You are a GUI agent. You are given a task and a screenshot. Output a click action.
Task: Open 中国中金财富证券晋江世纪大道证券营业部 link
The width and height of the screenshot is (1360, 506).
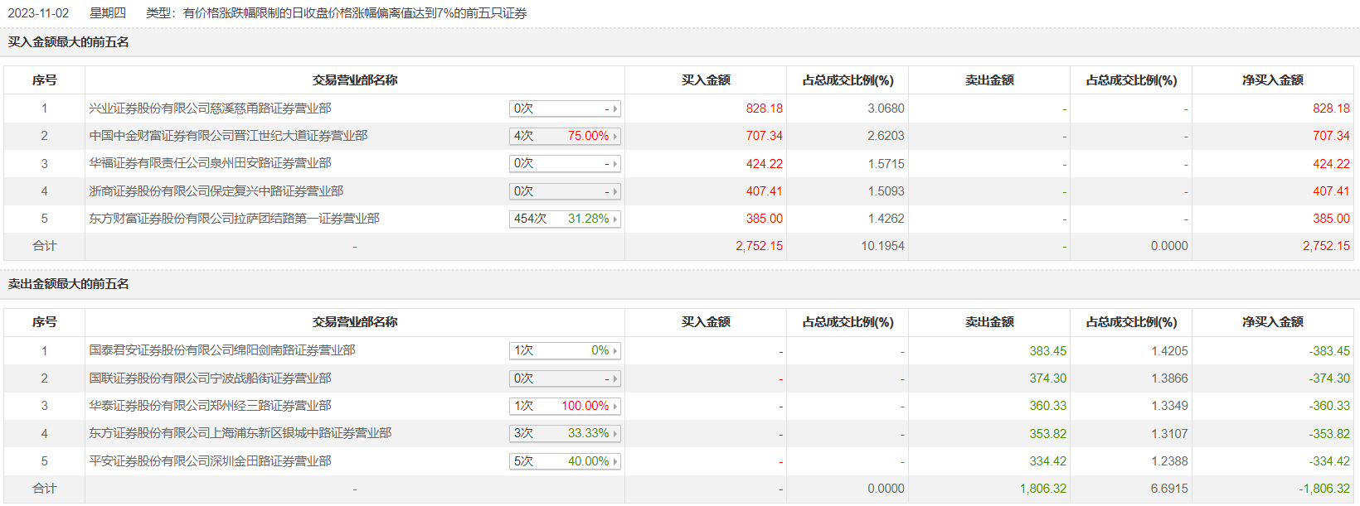(x=228, y=136)
